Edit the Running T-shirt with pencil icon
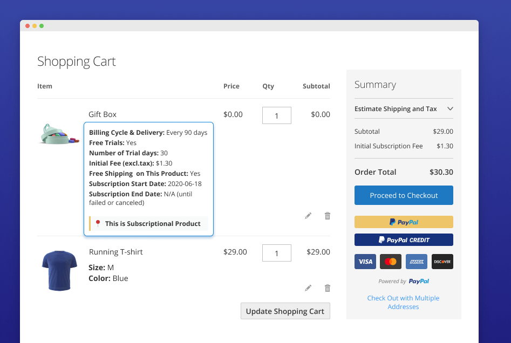511x343 pixels. [308, 288]
